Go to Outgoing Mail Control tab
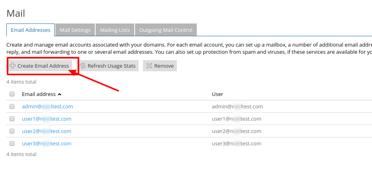This screenshot has height=174, width=372. 166,30
